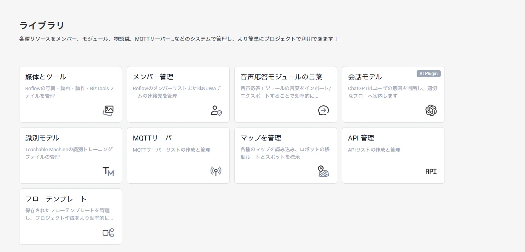Image resolution: width=525 pixels, height=252 pixels.
Task: Click the ChatGPT logo icon
Action: pos(431,110)
